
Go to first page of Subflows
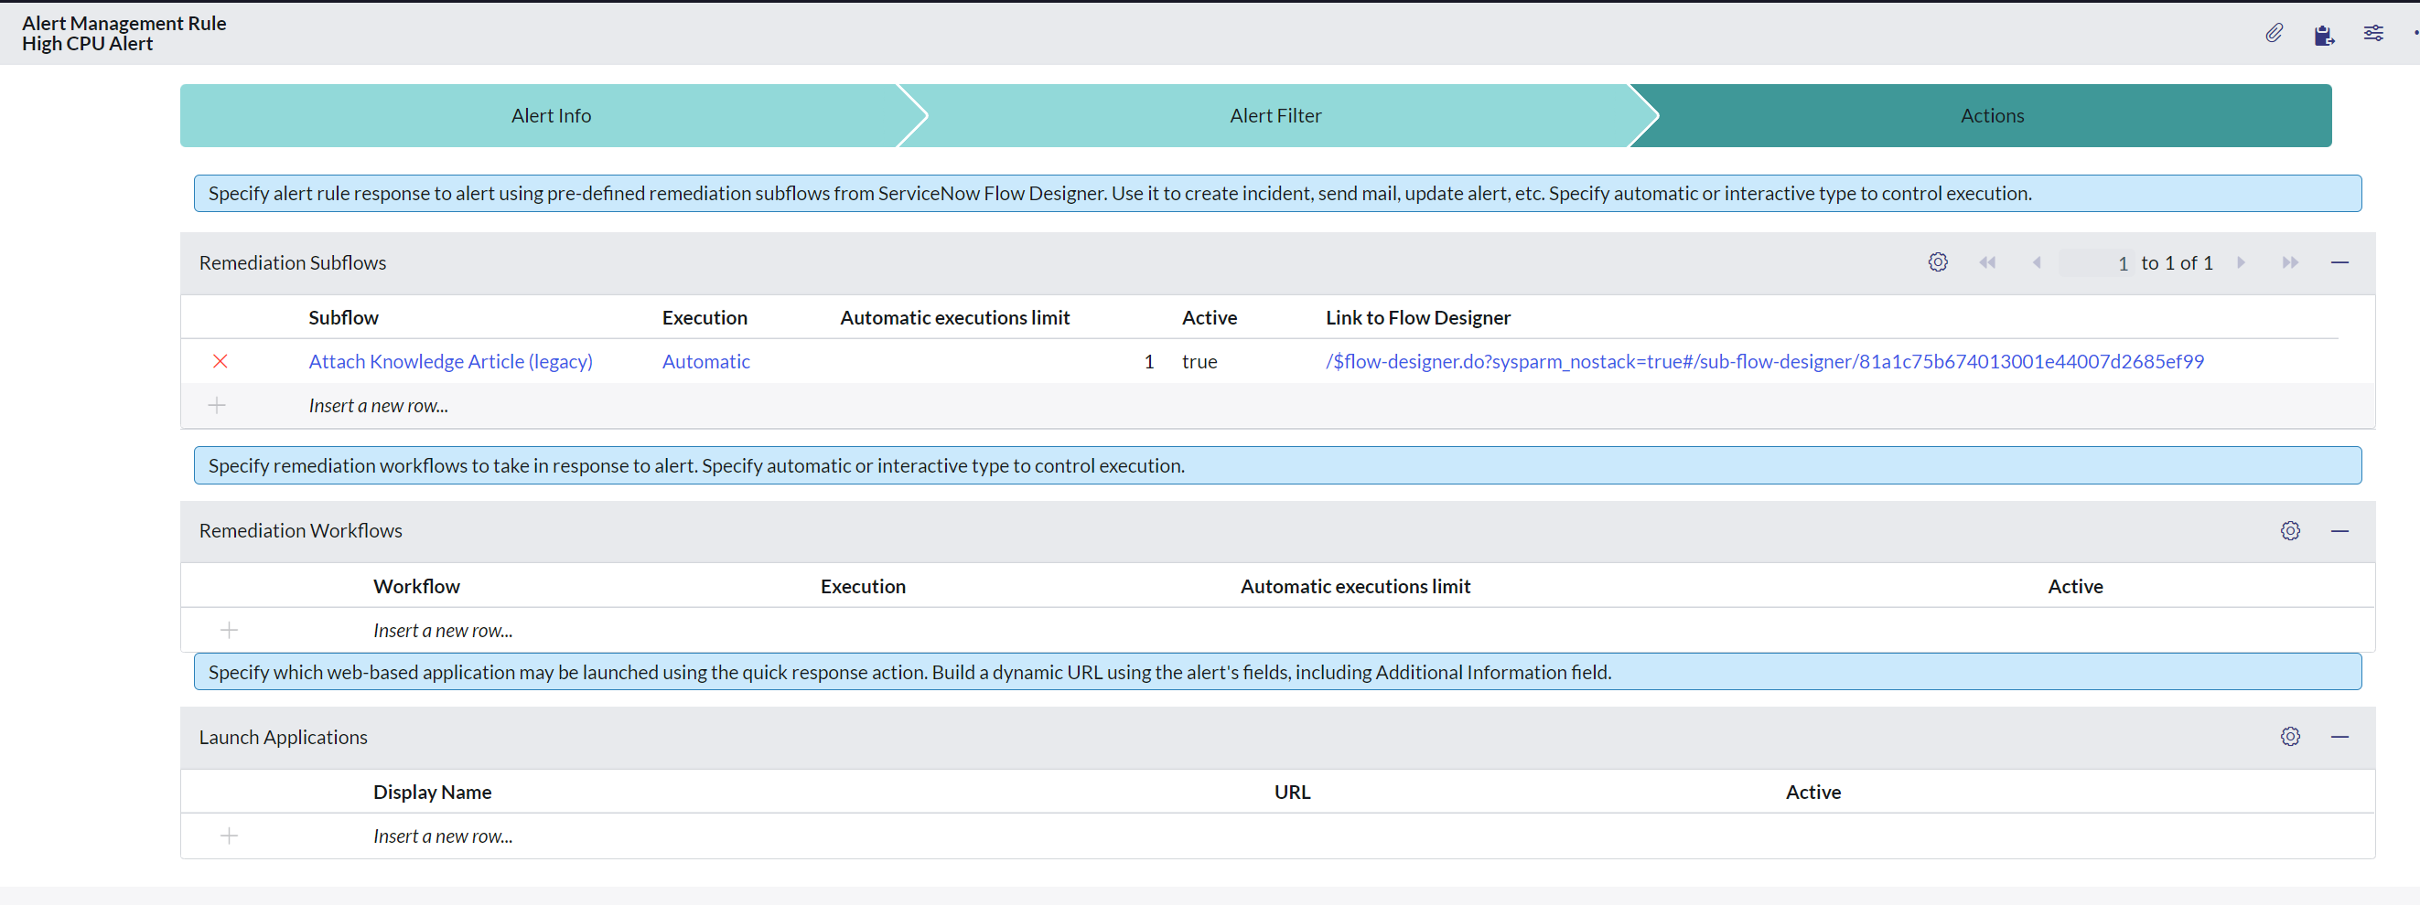tap(1987, 263)
